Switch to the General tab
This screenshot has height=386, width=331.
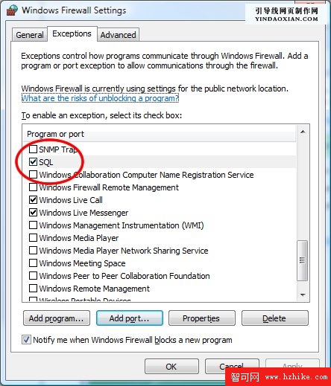(x=30, y=35)
